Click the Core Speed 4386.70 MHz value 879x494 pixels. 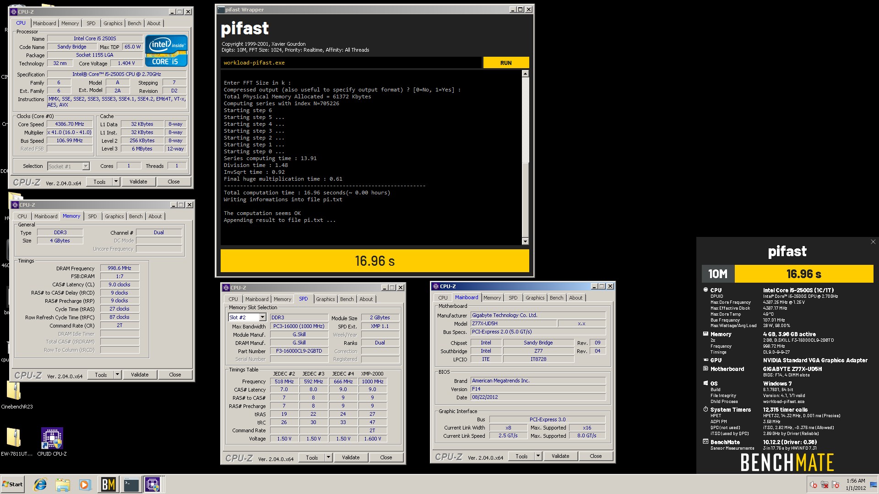click(70, 124)
